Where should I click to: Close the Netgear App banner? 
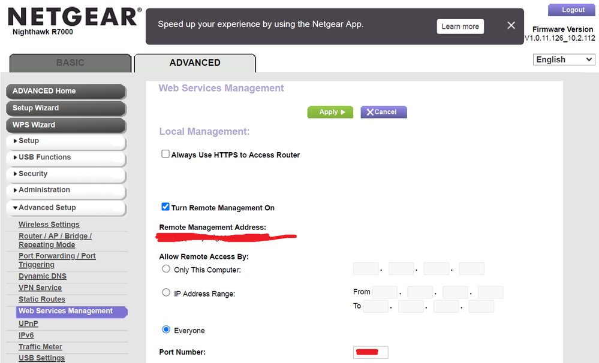511,26
